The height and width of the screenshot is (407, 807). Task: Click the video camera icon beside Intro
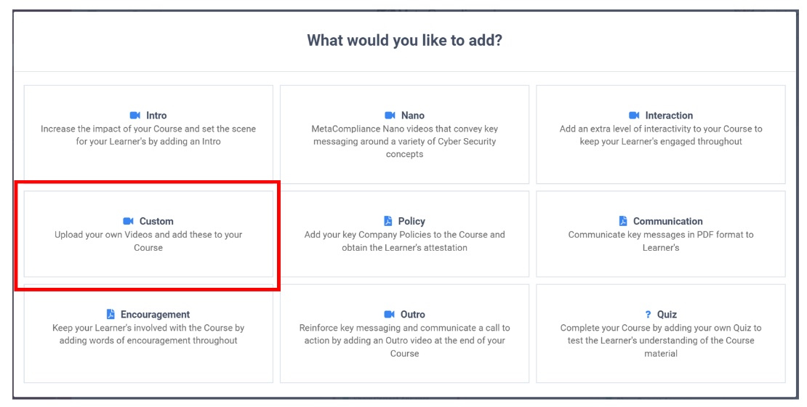point(134,116)
